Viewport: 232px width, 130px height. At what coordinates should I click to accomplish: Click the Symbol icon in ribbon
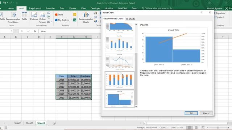(219, 17)
